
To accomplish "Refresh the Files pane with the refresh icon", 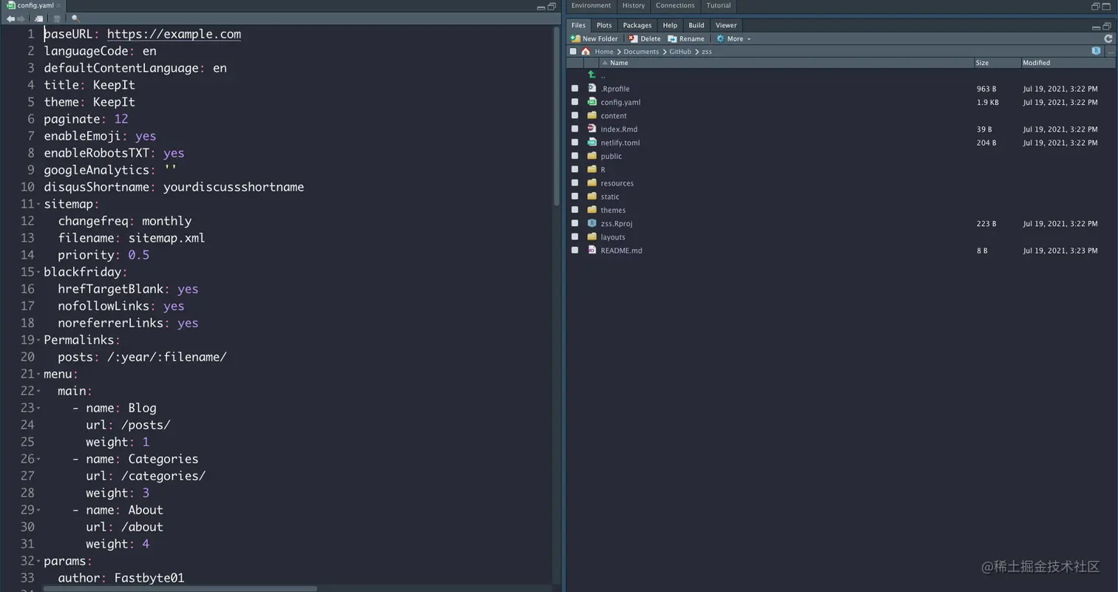I will [x=1108, y=38].
